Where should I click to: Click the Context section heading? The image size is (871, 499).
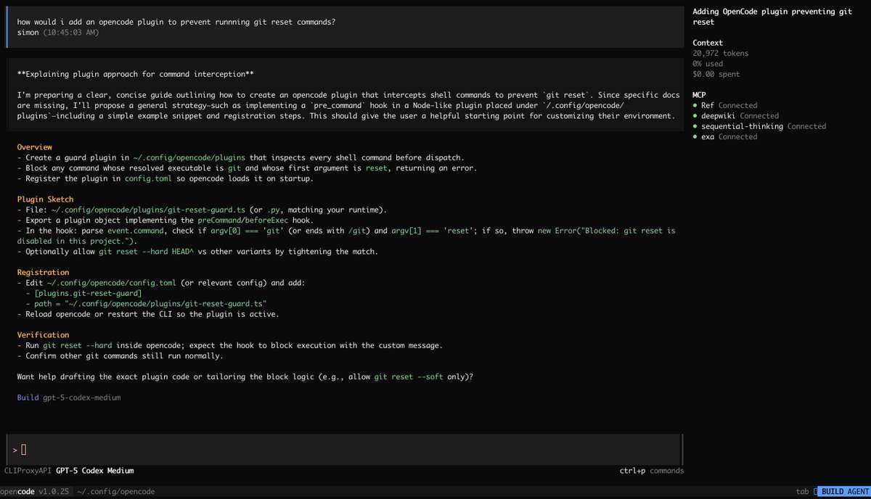(x=708, y=43)
